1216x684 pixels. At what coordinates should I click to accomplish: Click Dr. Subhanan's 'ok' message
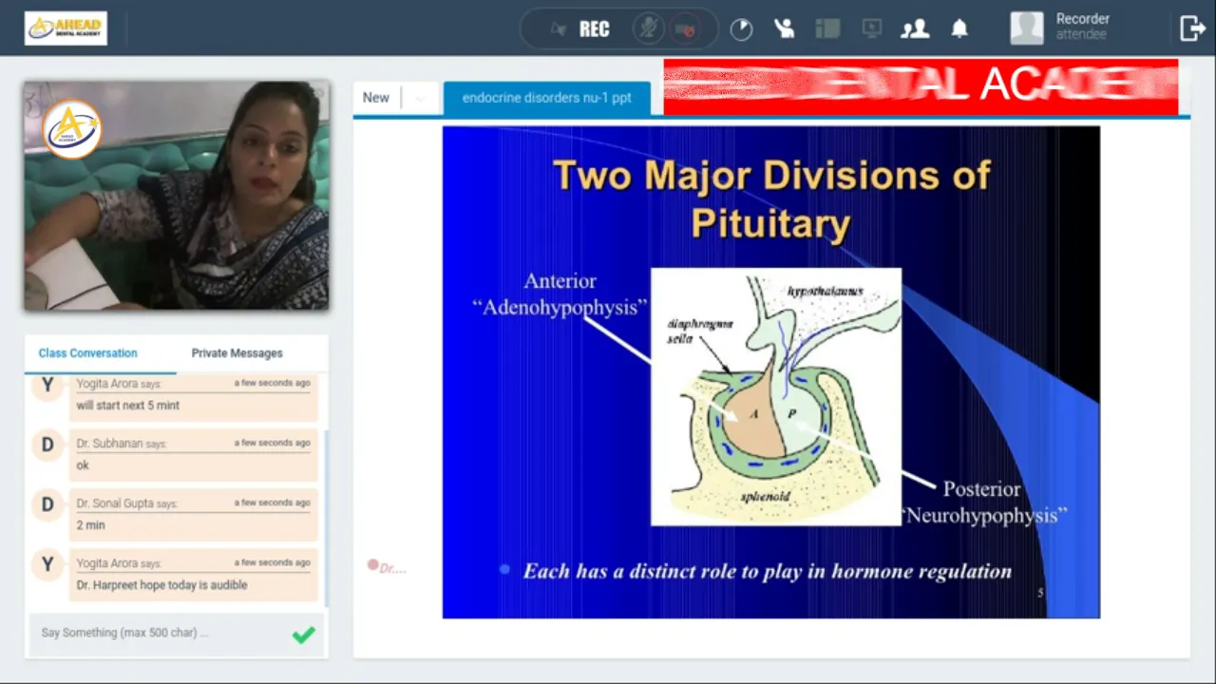pos(194,458)
